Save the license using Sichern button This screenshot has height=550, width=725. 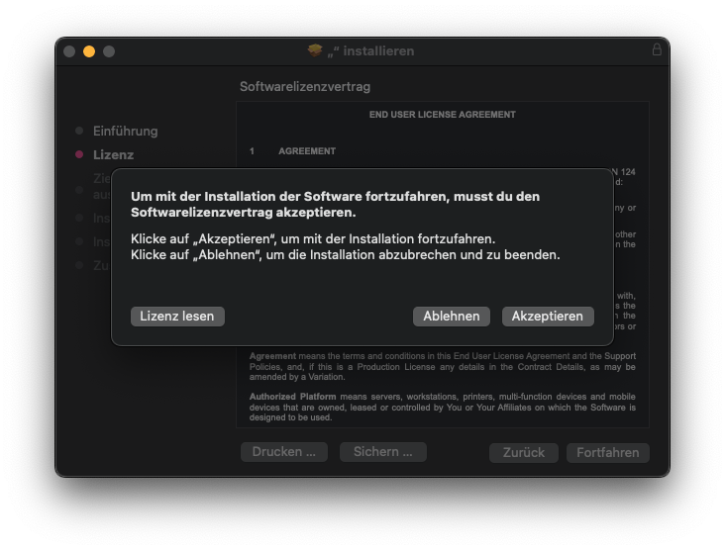pos(382,452)
